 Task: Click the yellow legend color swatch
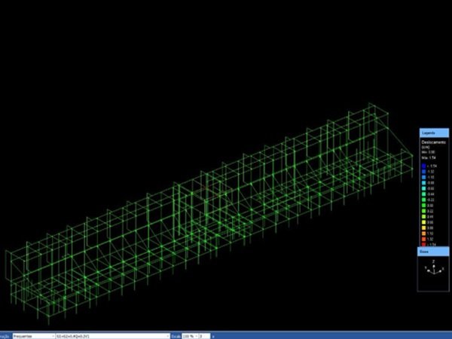425,222
